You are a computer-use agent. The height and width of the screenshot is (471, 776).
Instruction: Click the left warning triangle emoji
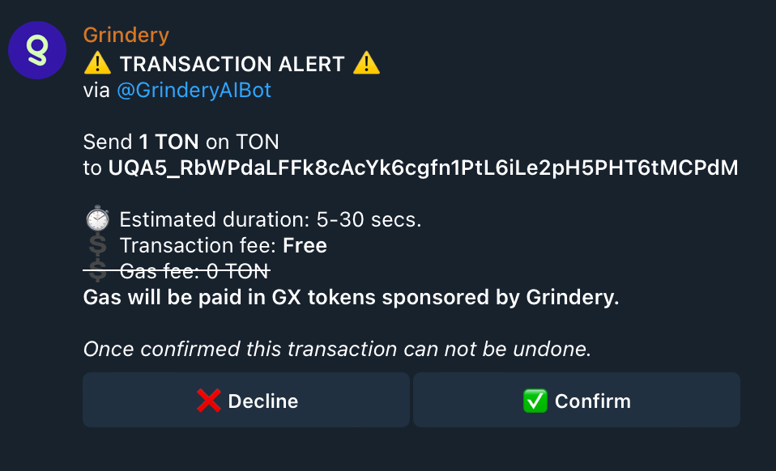(97, 63)
